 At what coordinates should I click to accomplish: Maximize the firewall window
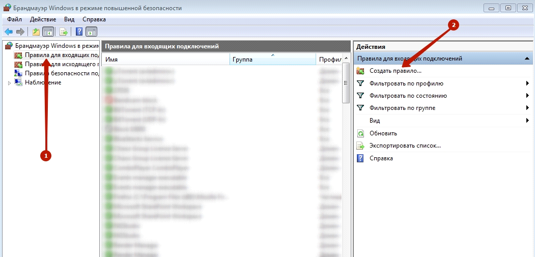[x=509, y=8]
